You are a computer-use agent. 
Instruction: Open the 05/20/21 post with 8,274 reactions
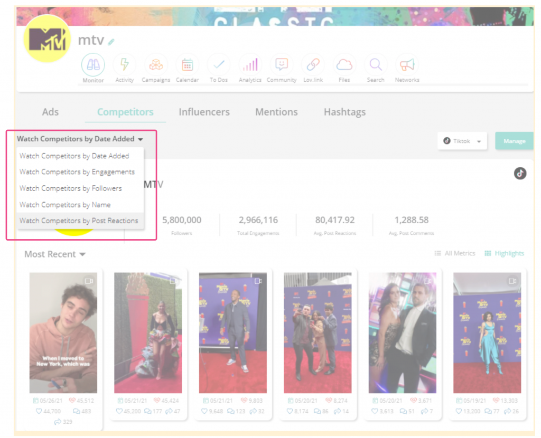click(x=318, y=333)
